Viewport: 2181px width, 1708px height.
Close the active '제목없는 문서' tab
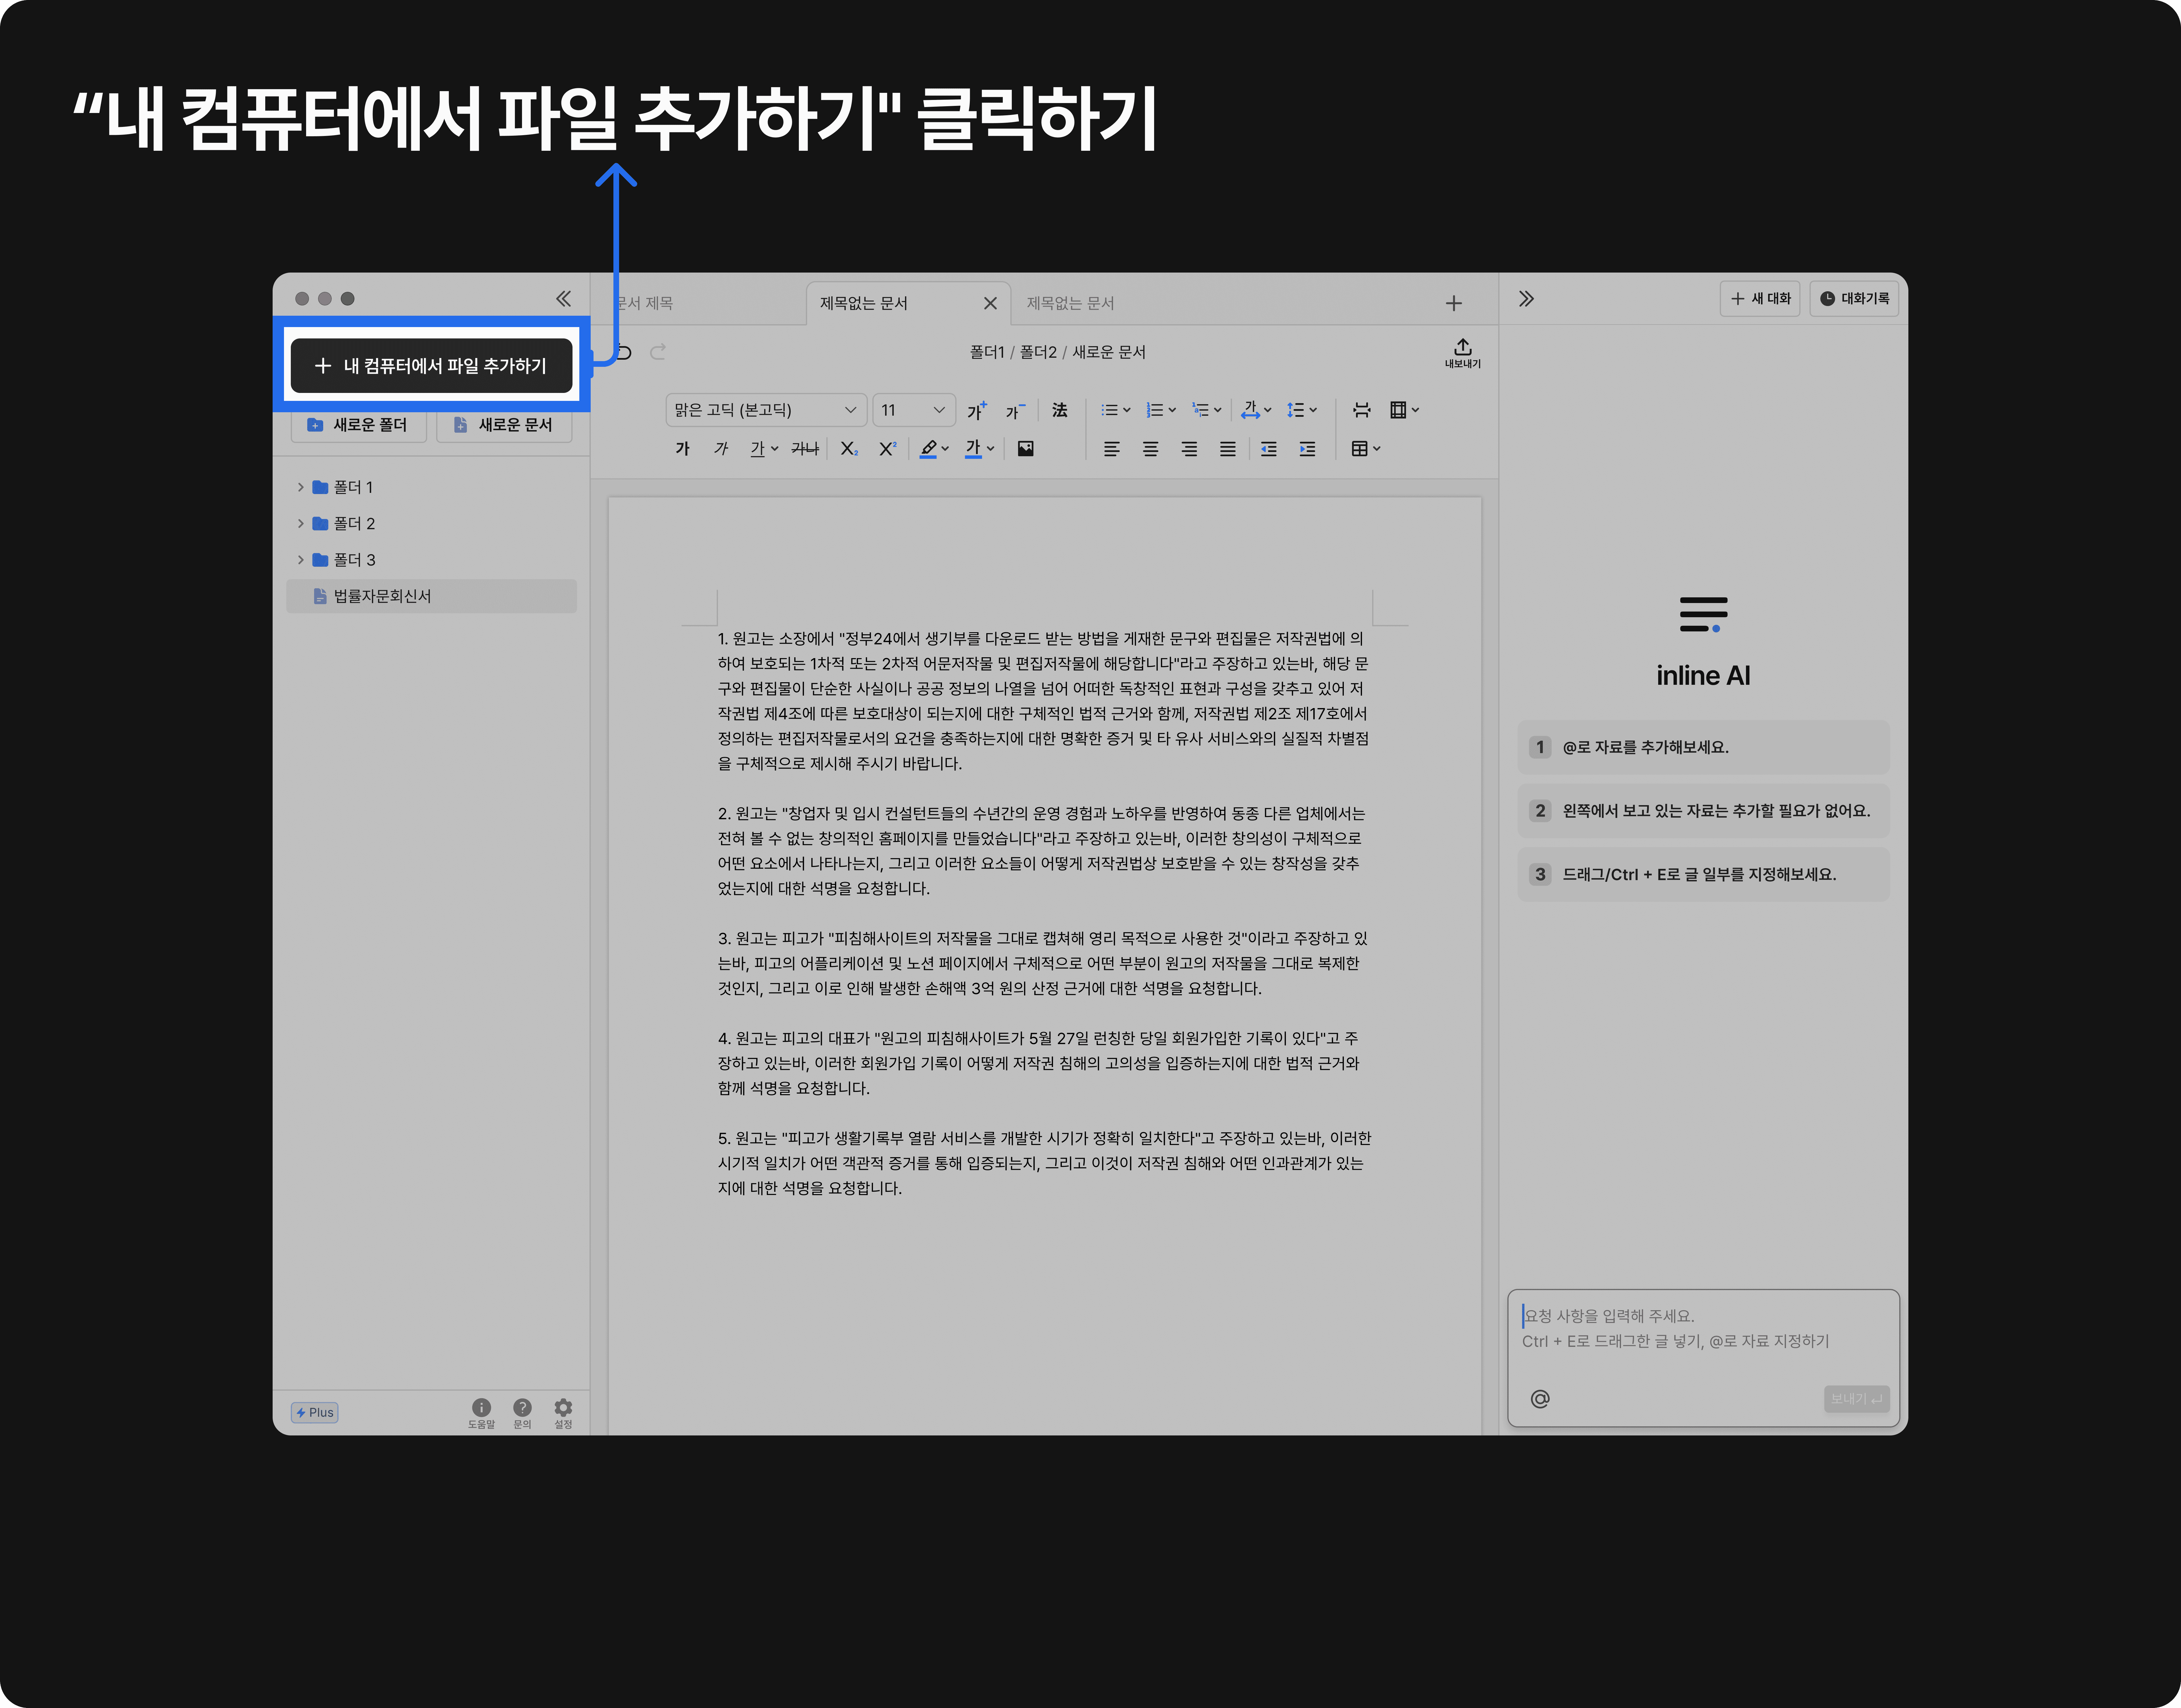tap(990, 303)
